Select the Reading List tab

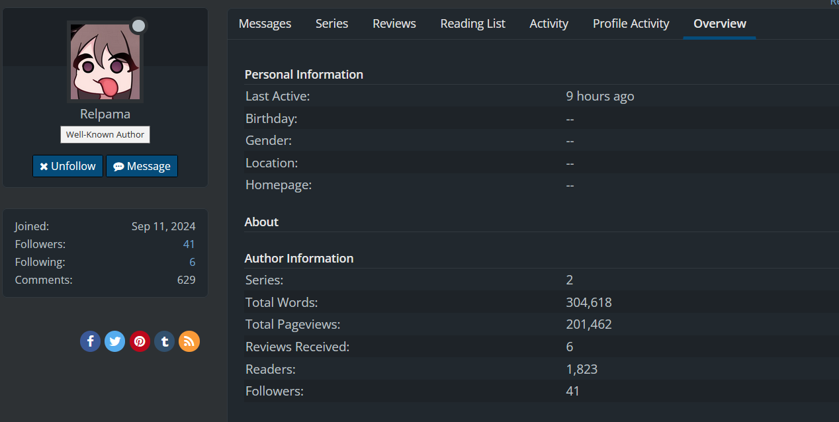coord(472,24)
